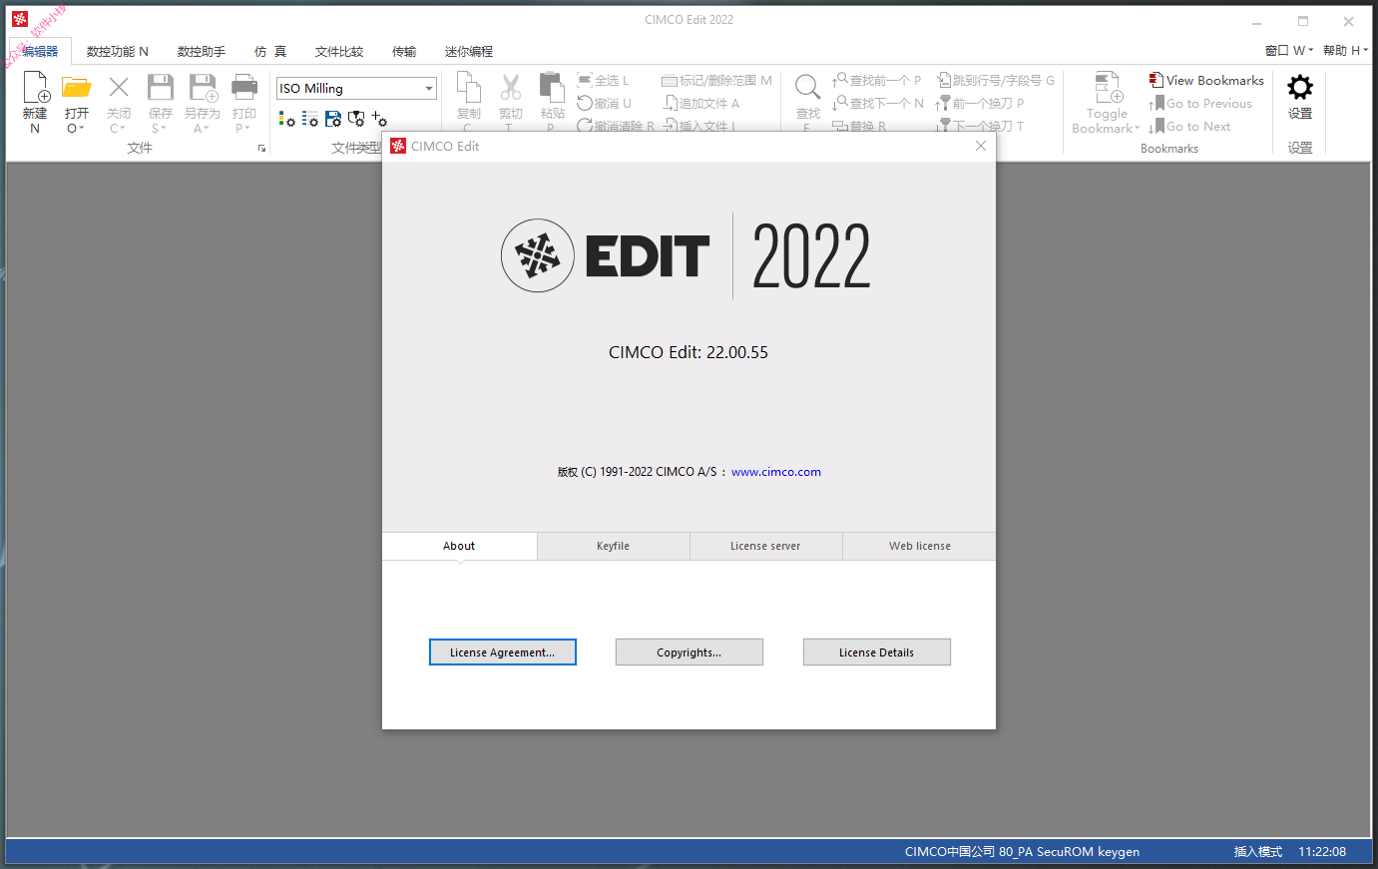Click colored-dots gear icon below ISO Milling
Image resolution: width=1378 pixels, height=869 pixels.
[286, 119]
